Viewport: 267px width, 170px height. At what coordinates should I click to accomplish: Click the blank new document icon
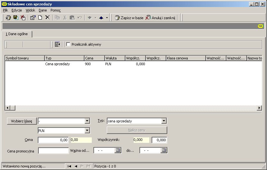[40, 18]
